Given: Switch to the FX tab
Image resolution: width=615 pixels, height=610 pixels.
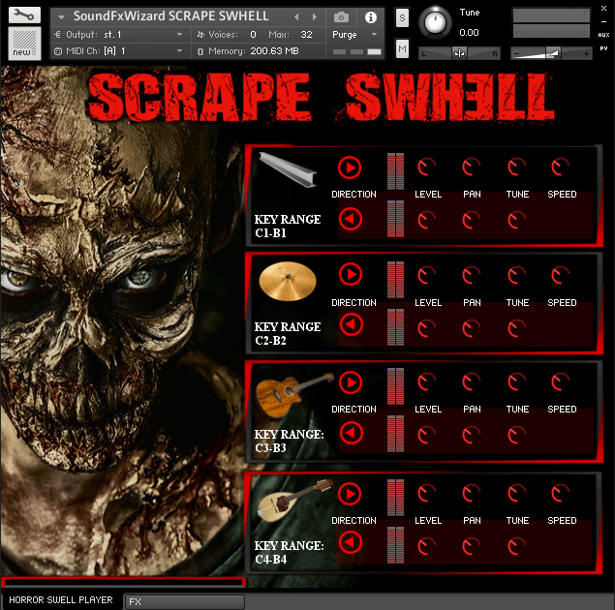Looking at the screenshot, I should [184, 601].
